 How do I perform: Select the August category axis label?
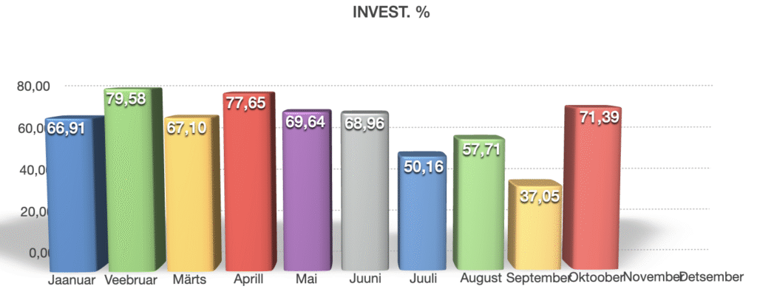(481, 278)
